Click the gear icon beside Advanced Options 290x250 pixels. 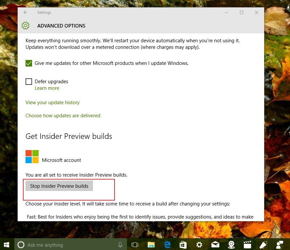26,26
